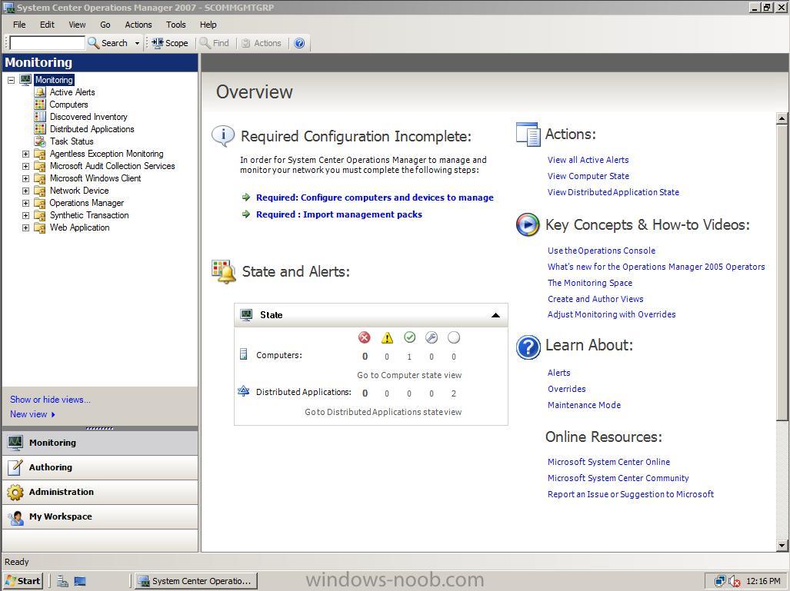Click the unmonitored empty circle state icon
790x591 pixels.
coord(454,337)
